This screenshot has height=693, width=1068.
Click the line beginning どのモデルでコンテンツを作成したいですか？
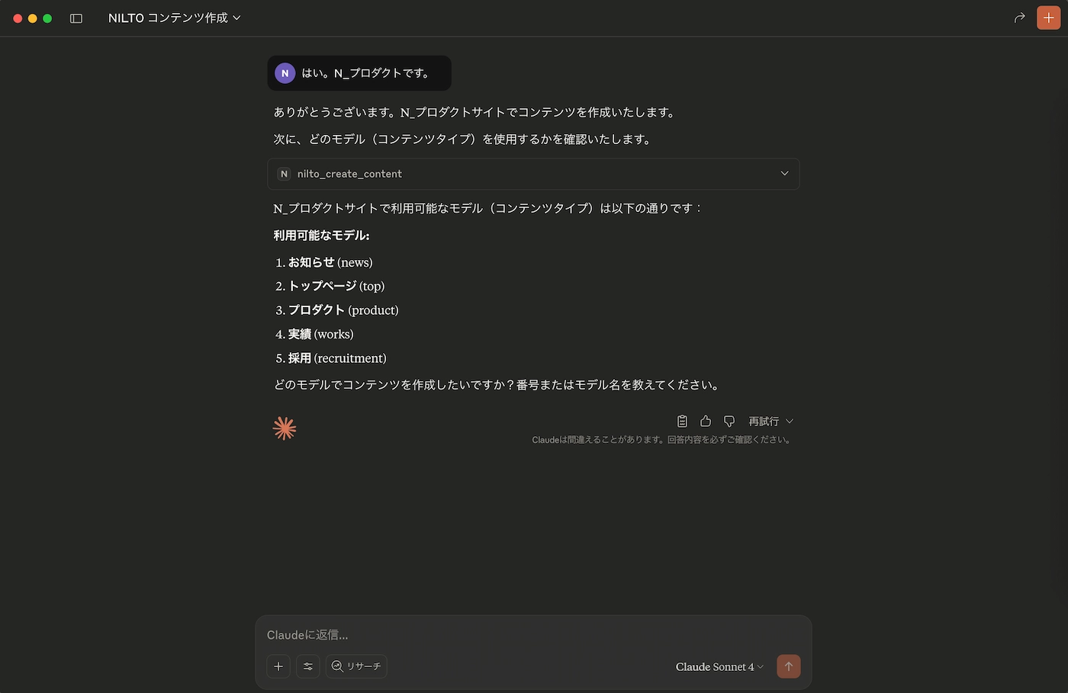point(497,385)
